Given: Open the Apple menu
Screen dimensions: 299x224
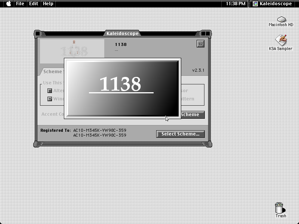Looking at the screenshot, I should 9,4.
